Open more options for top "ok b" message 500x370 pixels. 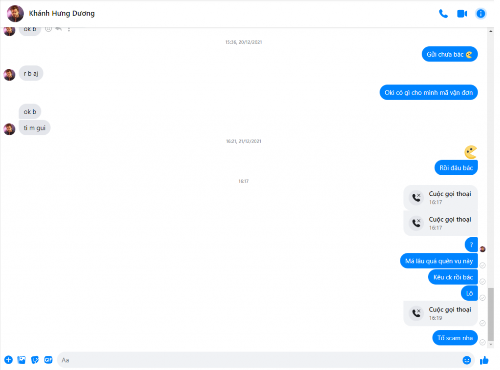69,29
